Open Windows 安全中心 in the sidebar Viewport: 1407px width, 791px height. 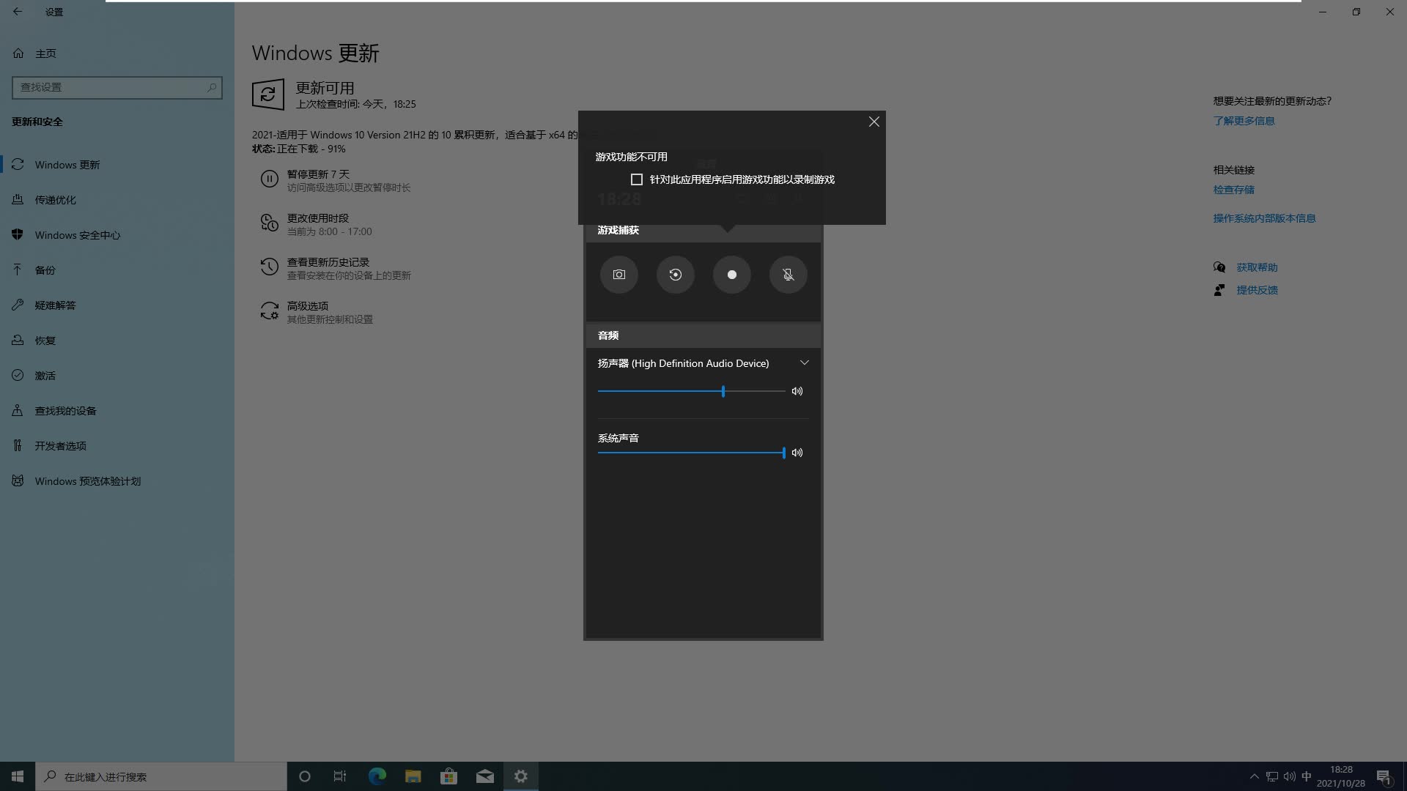[x=77, y=234]
